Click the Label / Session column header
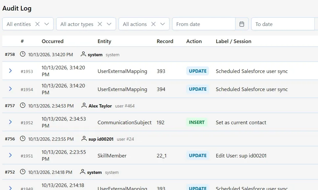The height and width of the screenshot is (190, 318). (x=234, y=41)
